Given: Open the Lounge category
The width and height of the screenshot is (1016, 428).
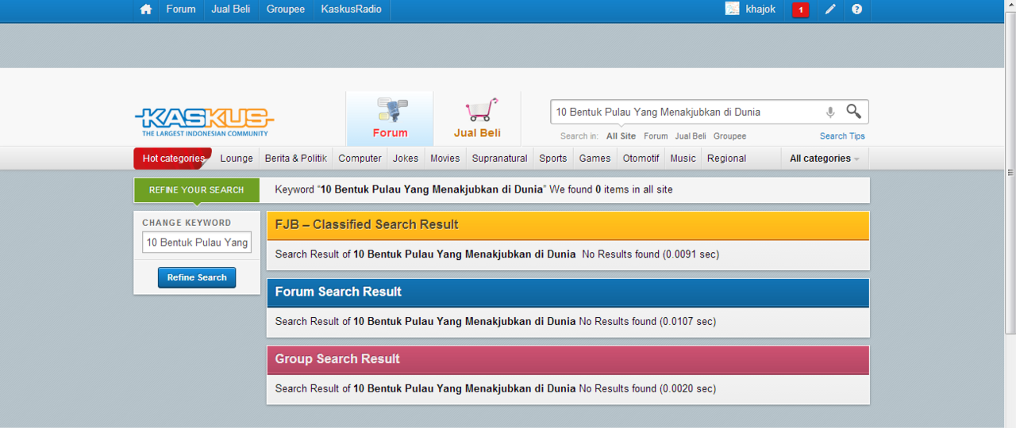Looking at the screenshot, I should tap(237, 159).
